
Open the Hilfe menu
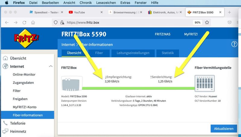[x=155, y=3]
